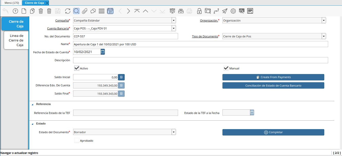Click the Help question mark icon
Screen dimensions: 342x156
tap(15, 11)
